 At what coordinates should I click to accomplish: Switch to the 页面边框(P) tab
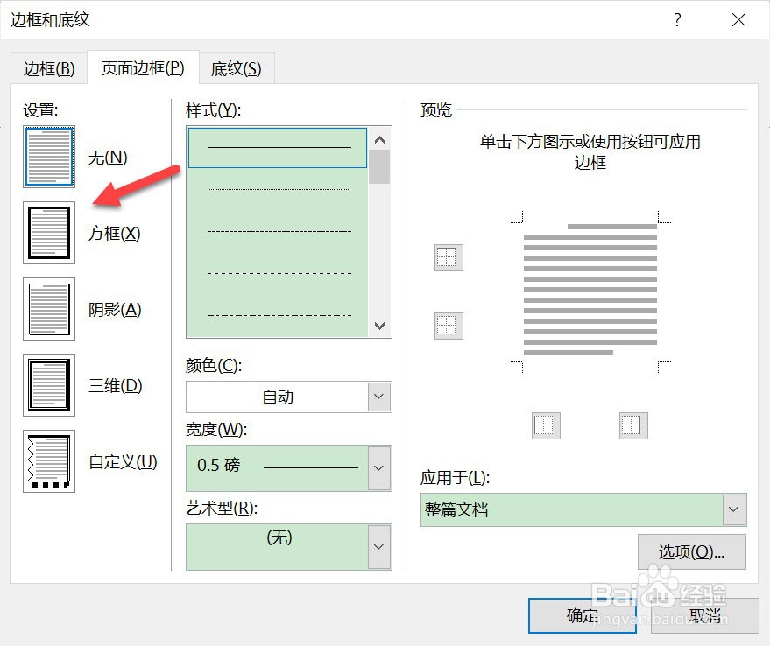pyautogui.click(x=143, y=67)
